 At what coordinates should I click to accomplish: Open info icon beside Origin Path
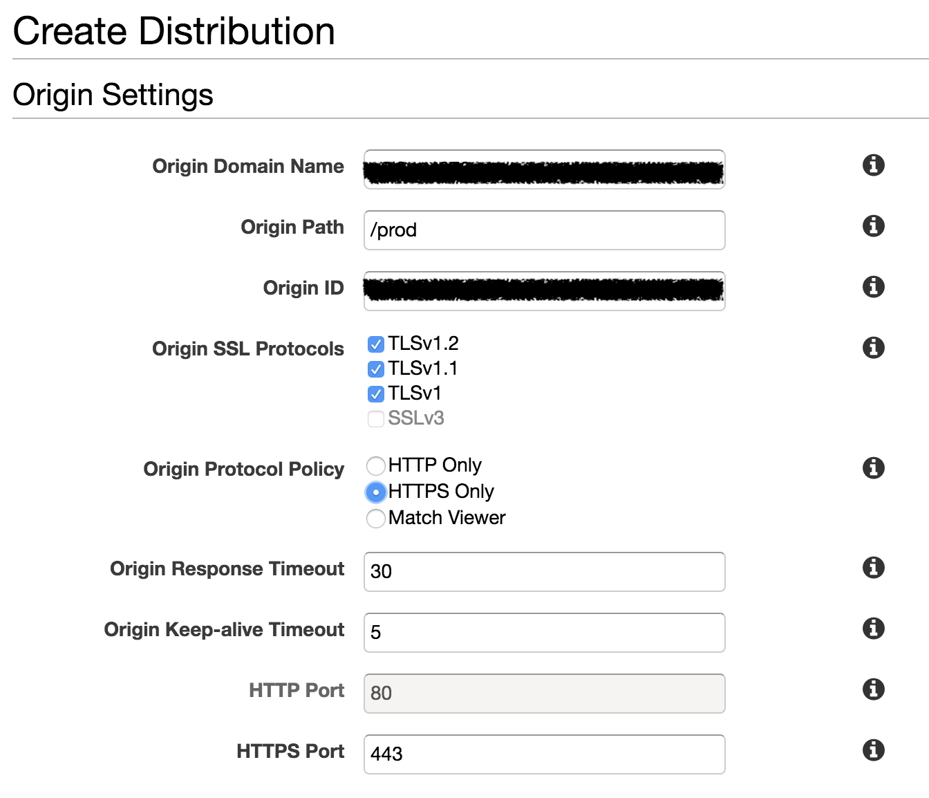click(874, 226)
